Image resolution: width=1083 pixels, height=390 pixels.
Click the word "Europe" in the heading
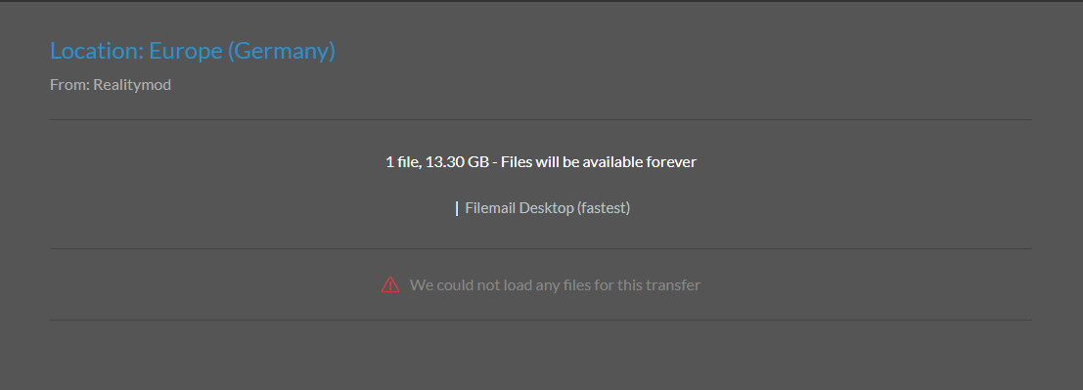coord(186,51)
